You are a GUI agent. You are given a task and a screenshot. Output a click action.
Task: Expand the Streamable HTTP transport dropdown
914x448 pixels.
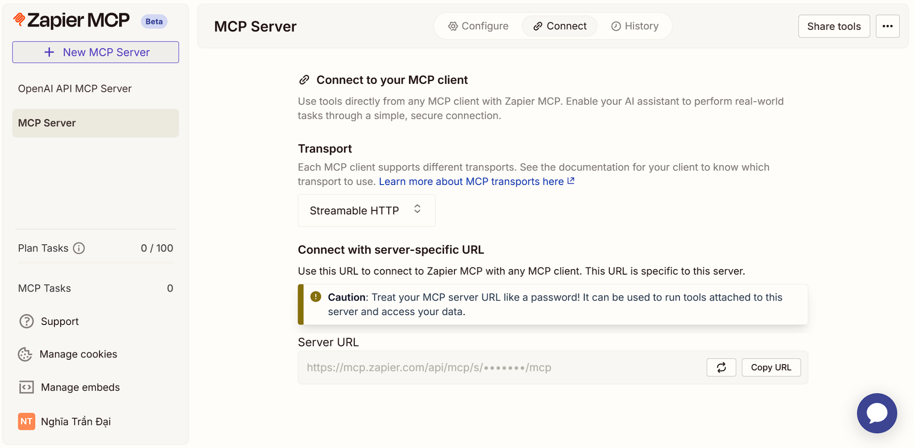(366, 210)
